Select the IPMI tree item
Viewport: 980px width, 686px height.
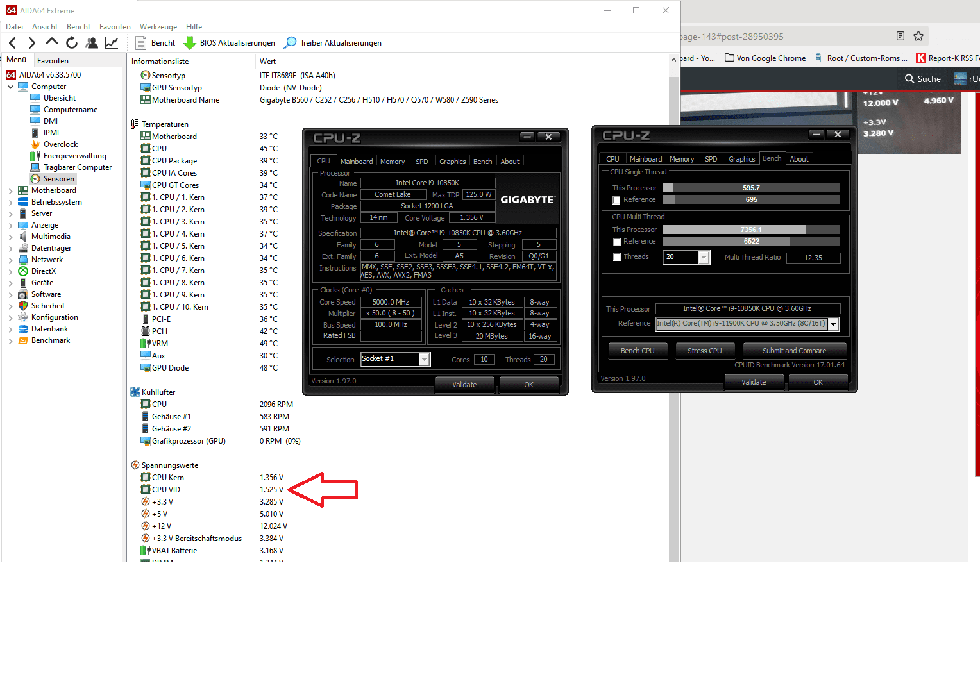coord(51,133)
